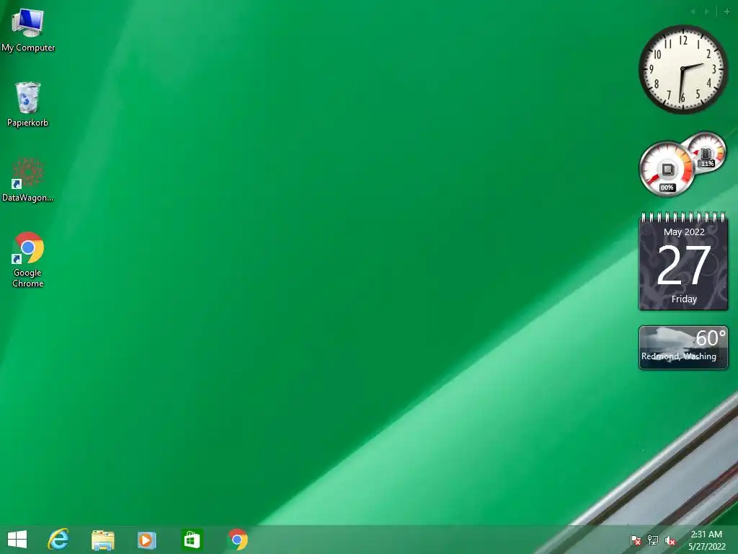Click the analog clock gadget
This screenshot has height=554, width=738.
[x=683, y=69]
